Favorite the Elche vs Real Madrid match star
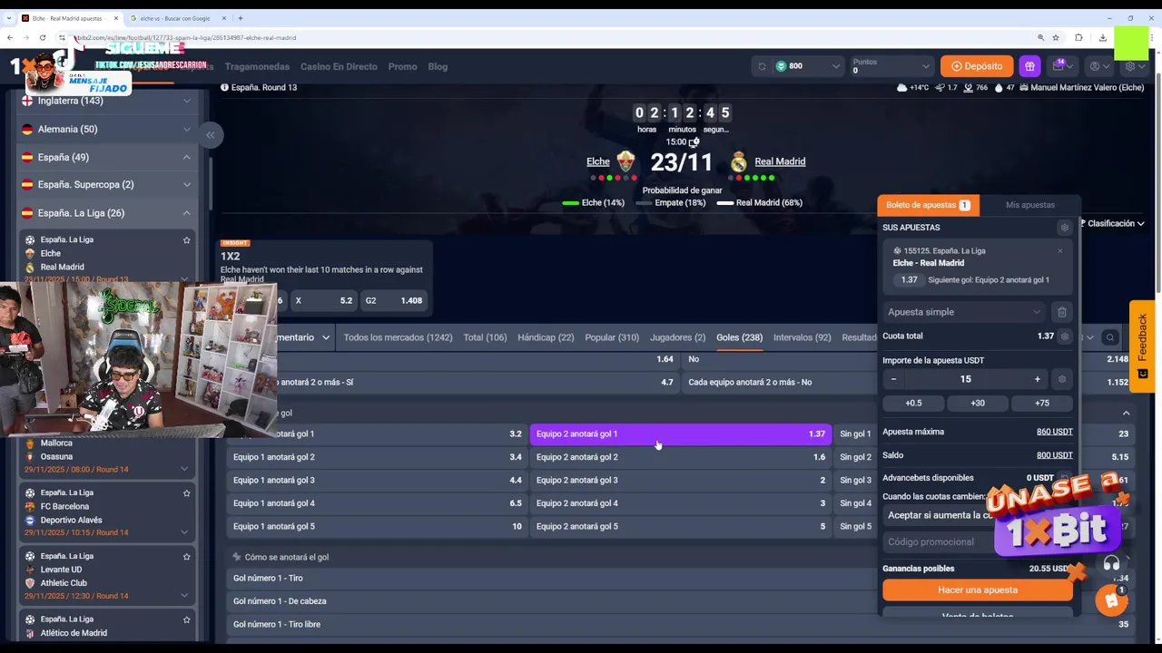This screenshot has height=653, width=1162. (187, 240)
